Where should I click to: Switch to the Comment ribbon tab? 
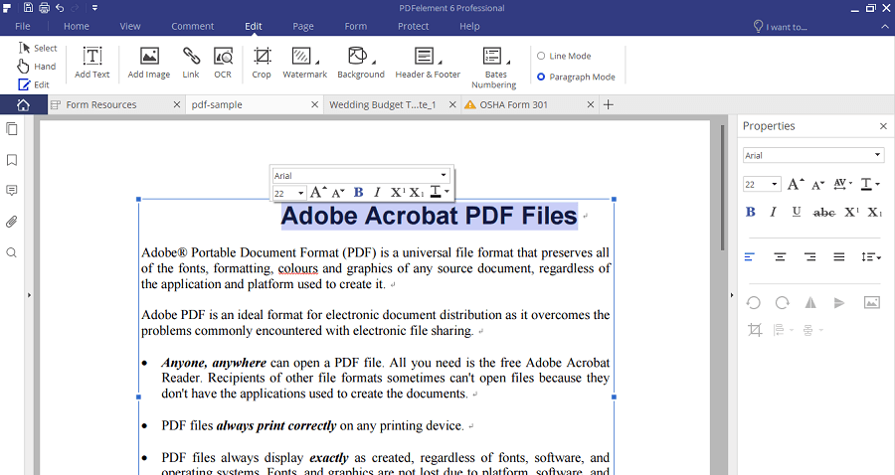click(192, 26)
